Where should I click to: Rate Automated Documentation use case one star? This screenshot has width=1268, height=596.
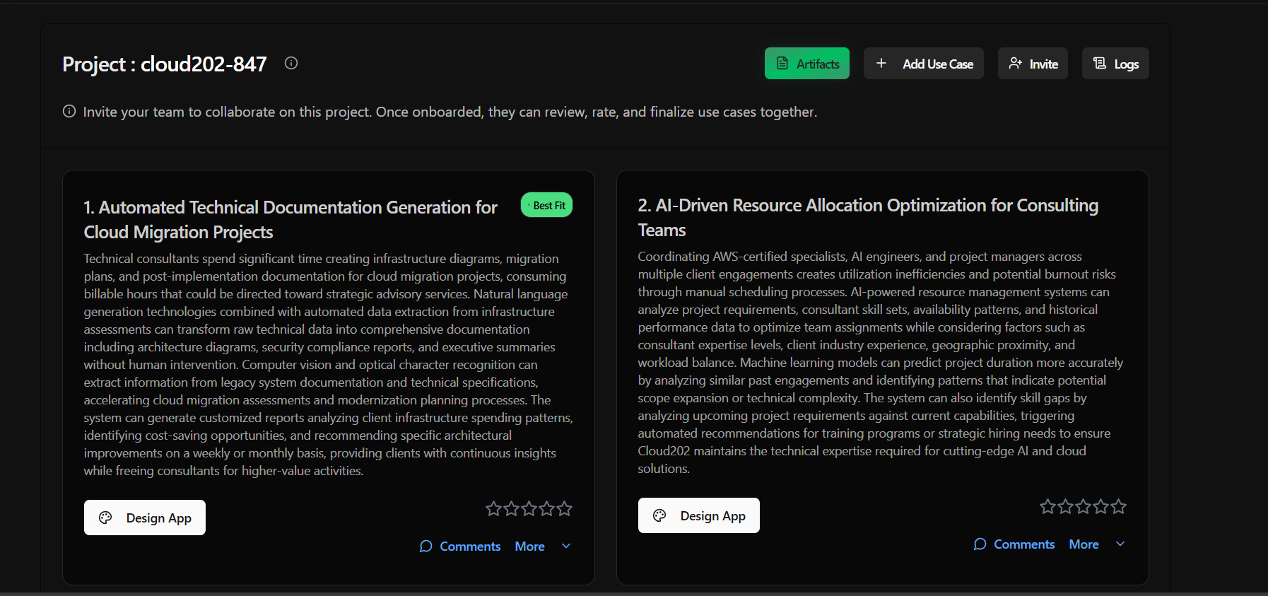(x=493, y=508)
